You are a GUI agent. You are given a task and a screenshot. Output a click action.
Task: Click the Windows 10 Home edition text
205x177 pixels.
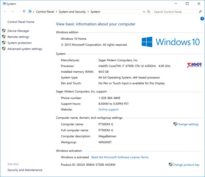click(x=74, y=39)
